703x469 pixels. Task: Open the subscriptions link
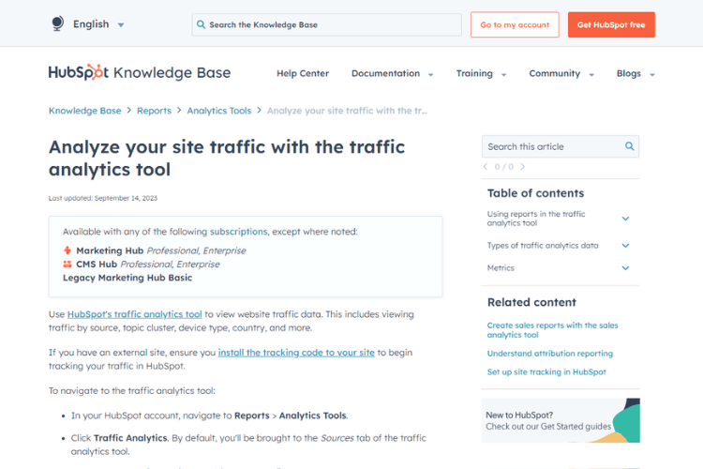coord(238,232)
